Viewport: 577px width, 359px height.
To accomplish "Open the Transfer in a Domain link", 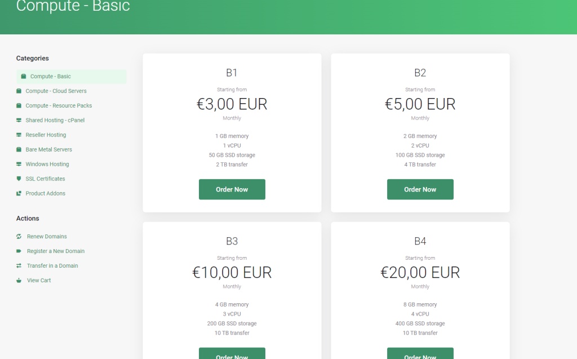I will (52, 266).
